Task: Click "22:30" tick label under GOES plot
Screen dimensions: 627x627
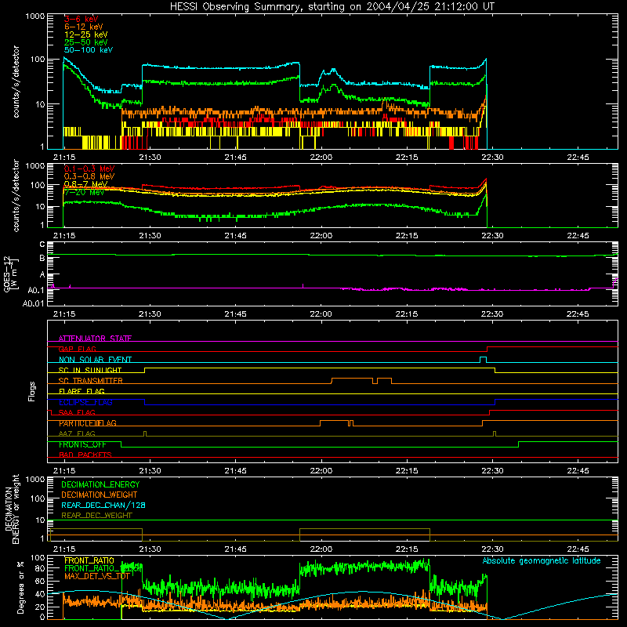Action: pyautogui.click(x=492, y=314)
